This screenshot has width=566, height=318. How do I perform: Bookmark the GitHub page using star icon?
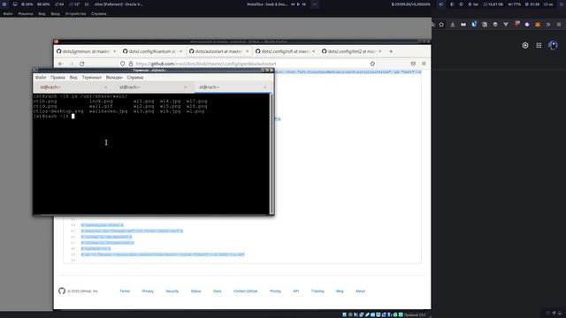[x=372, y=64]
